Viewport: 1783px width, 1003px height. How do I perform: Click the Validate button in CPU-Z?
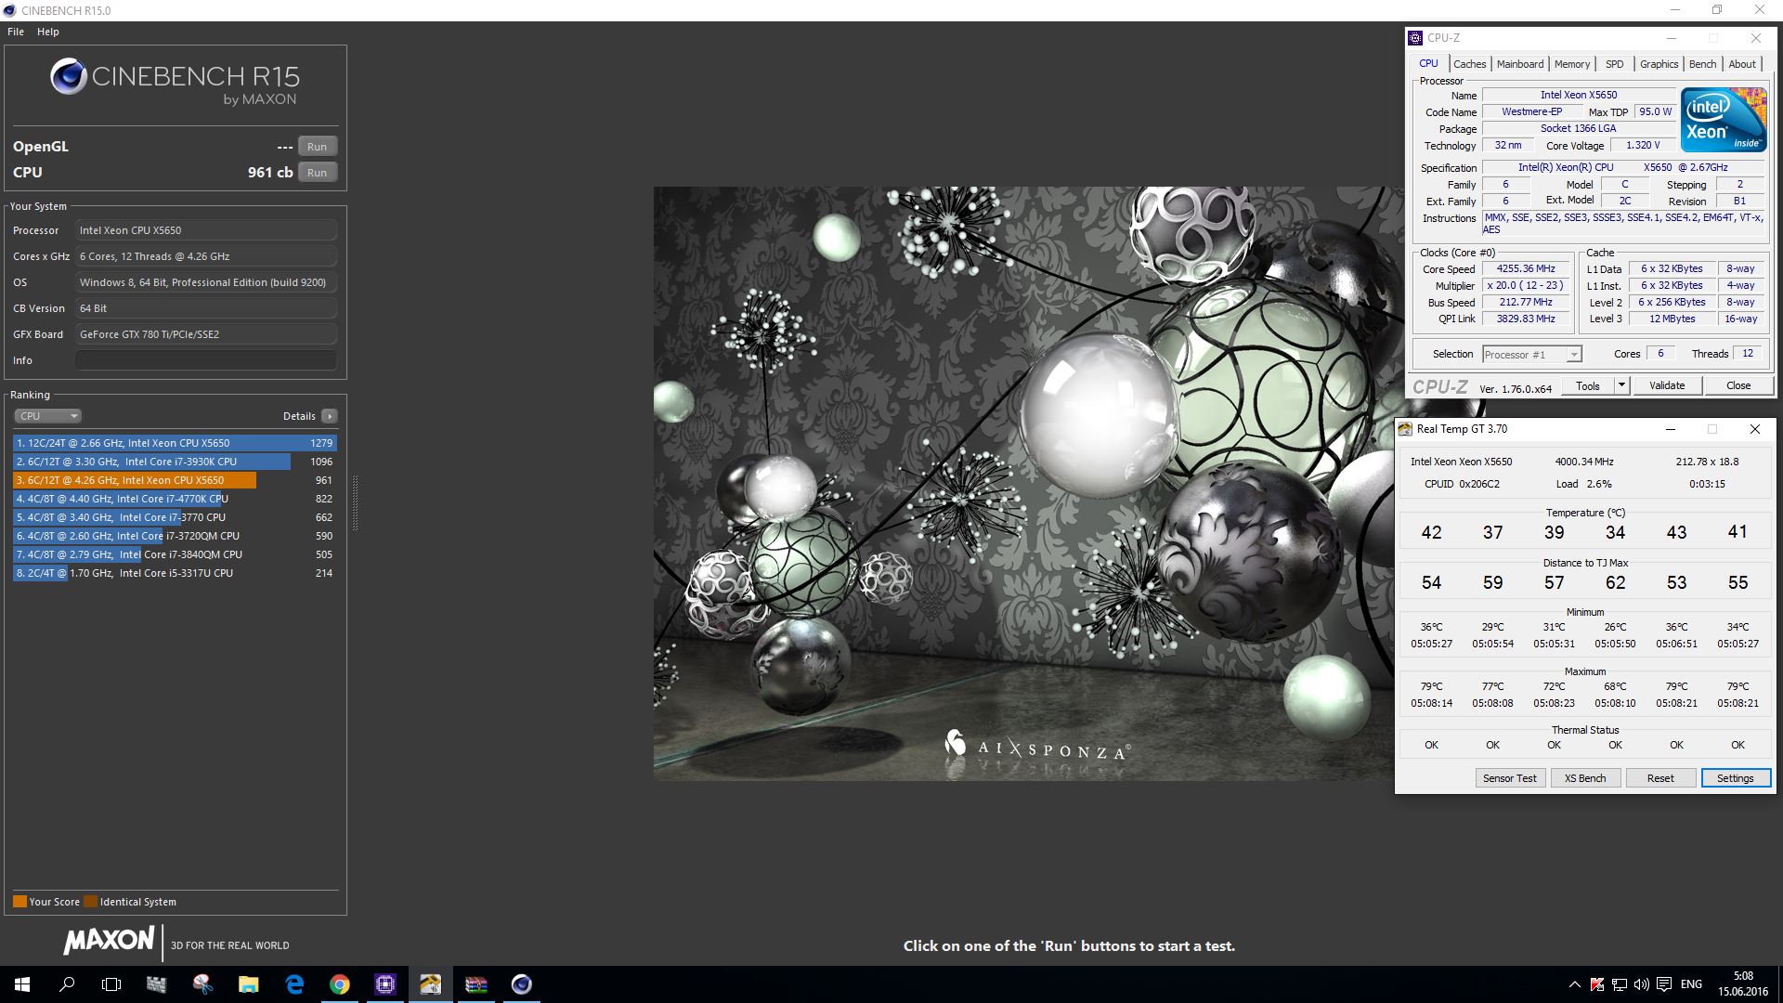point(1667,385)
